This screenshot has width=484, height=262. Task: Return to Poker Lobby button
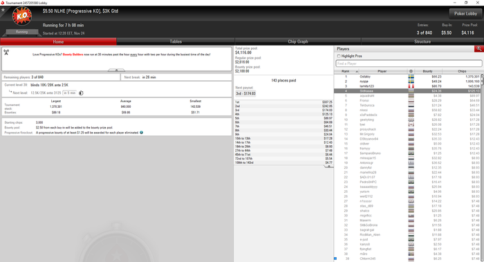(465, 14)
